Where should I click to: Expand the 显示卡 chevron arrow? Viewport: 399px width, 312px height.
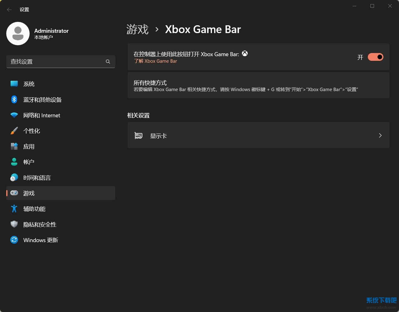(x=380, y=135)
